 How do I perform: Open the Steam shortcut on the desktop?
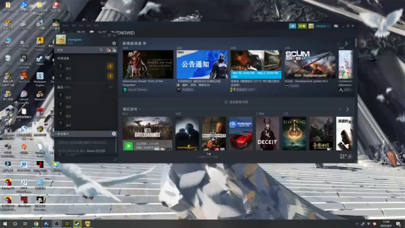40,60
